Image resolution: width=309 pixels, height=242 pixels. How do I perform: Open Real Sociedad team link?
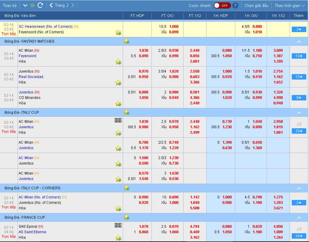point(31,77)
